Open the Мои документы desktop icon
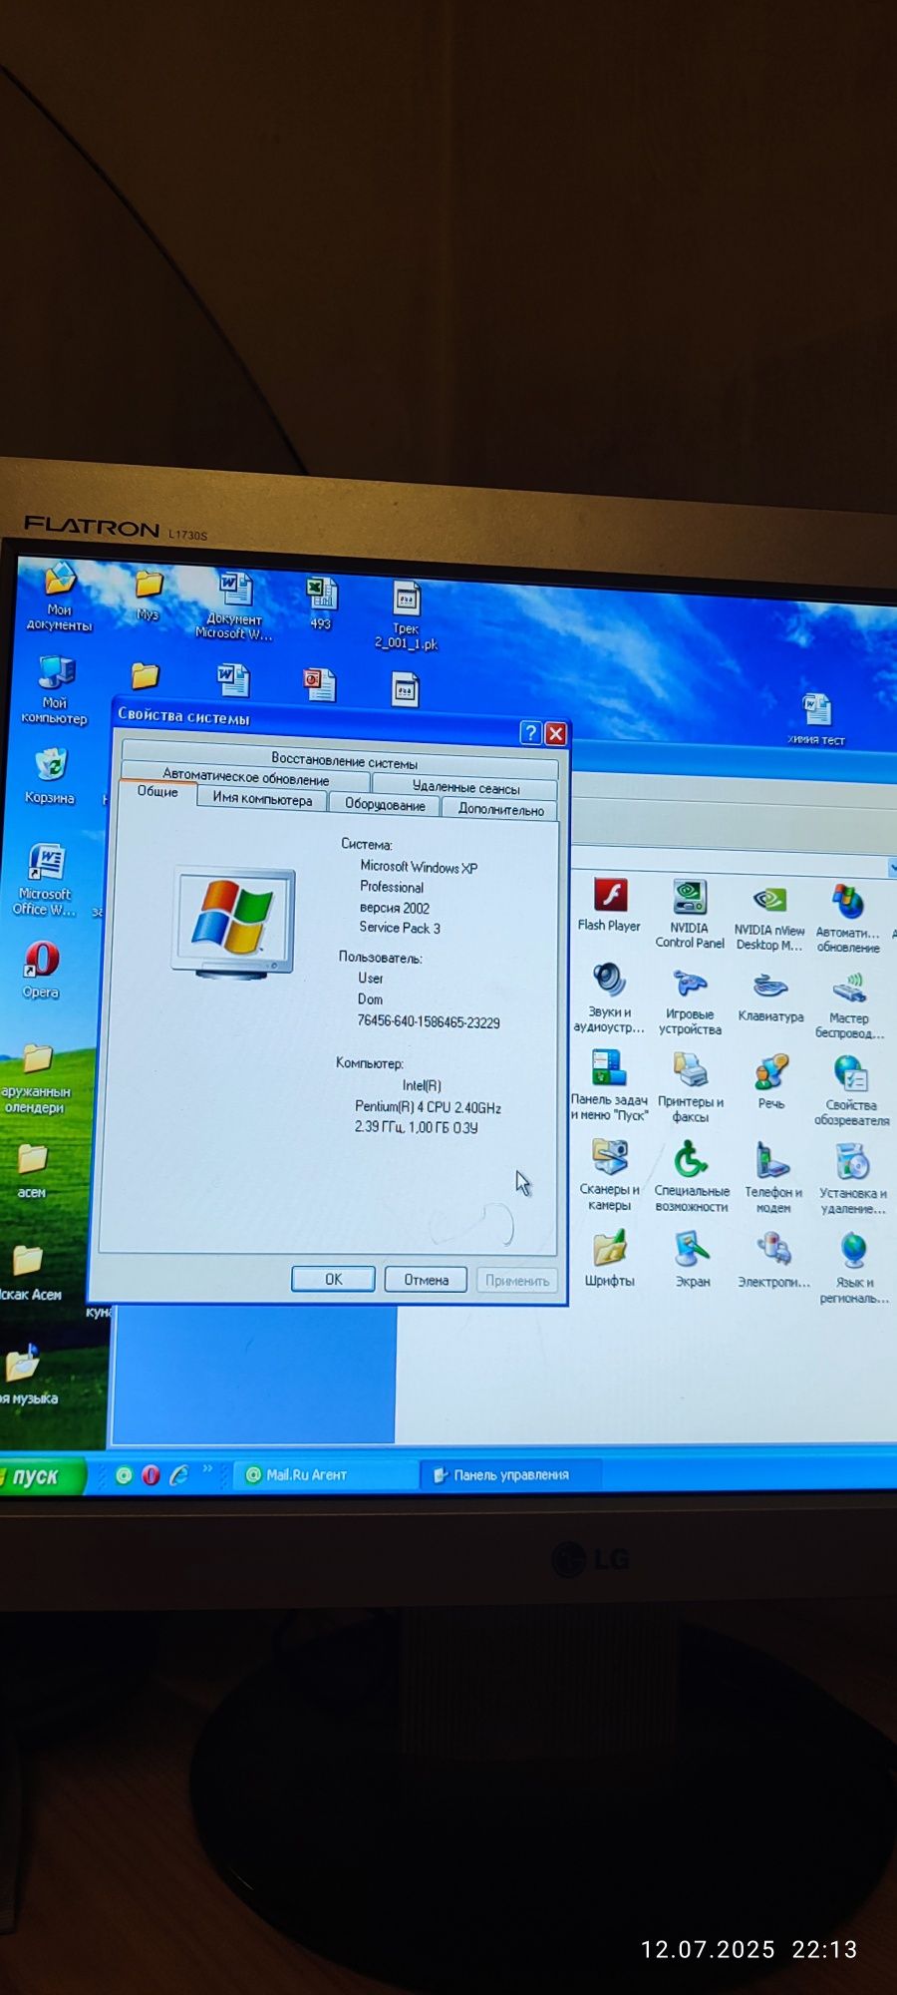This screenshot has width=897, height=1995. 59,596
